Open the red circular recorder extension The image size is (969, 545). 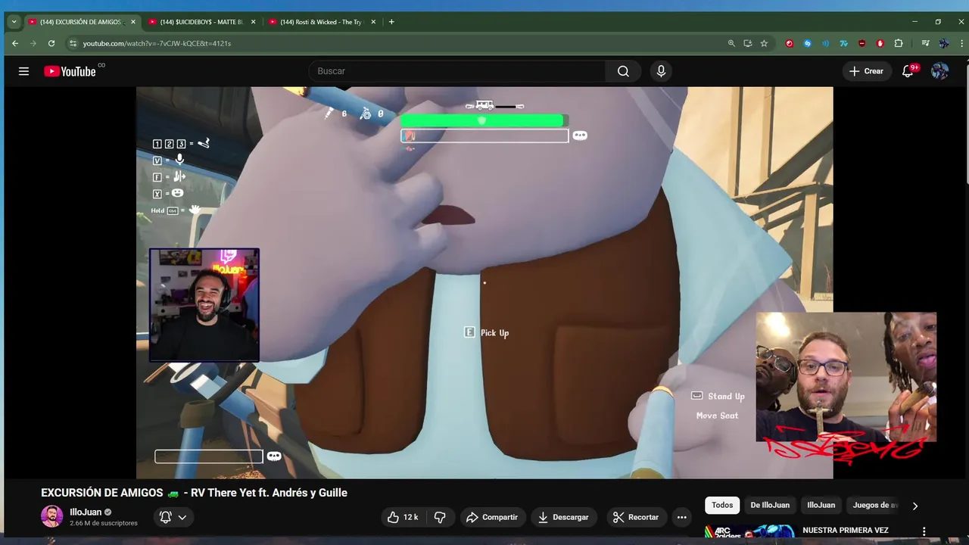(x=789, y=43)
